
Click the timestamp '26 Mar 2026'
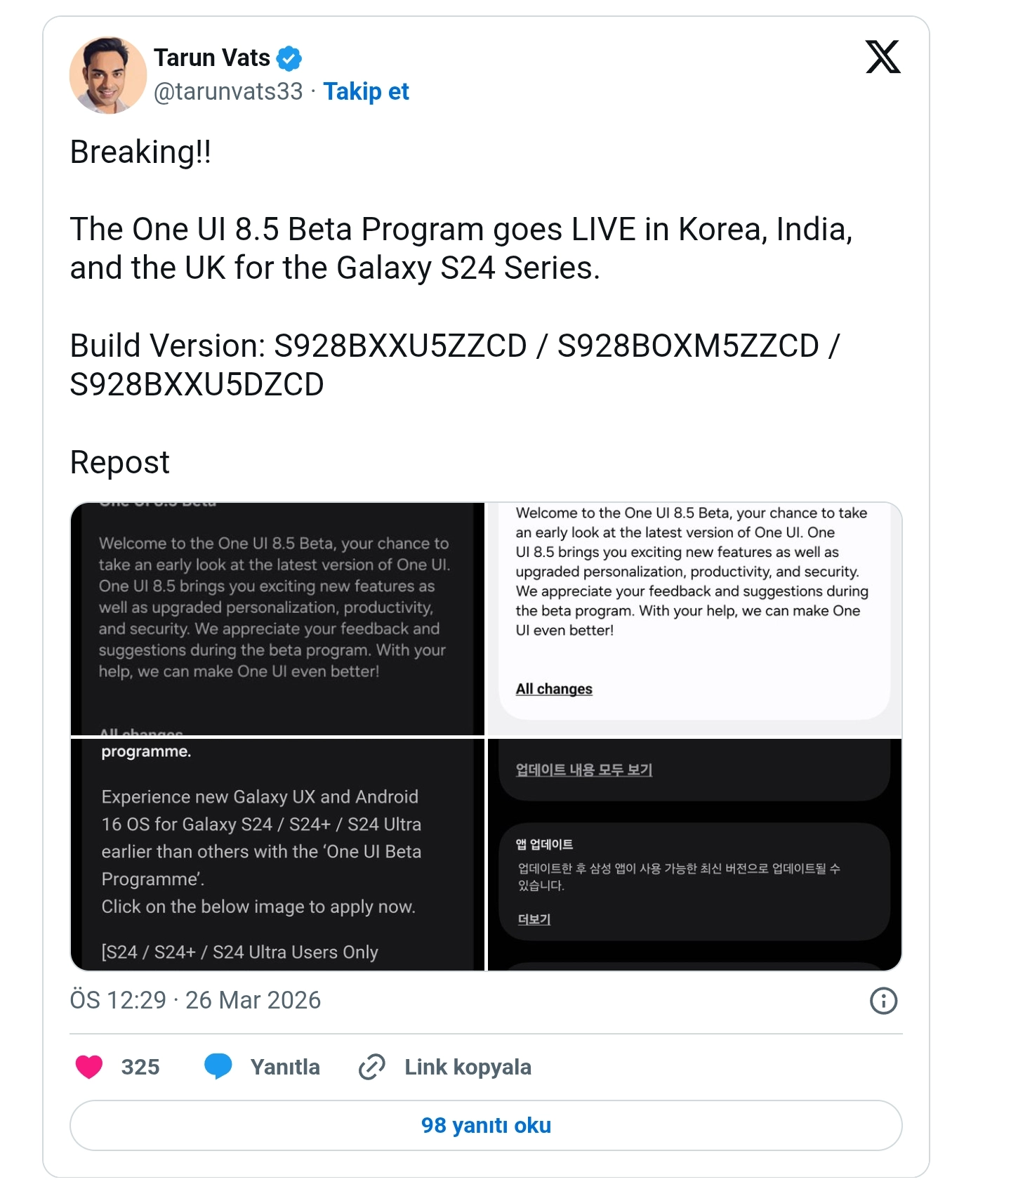(252, 1000)
